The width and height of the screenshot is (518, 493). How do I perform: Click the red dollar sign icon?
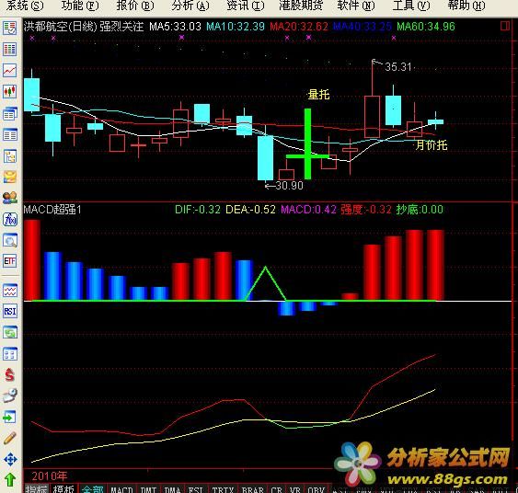coord(10,375)
